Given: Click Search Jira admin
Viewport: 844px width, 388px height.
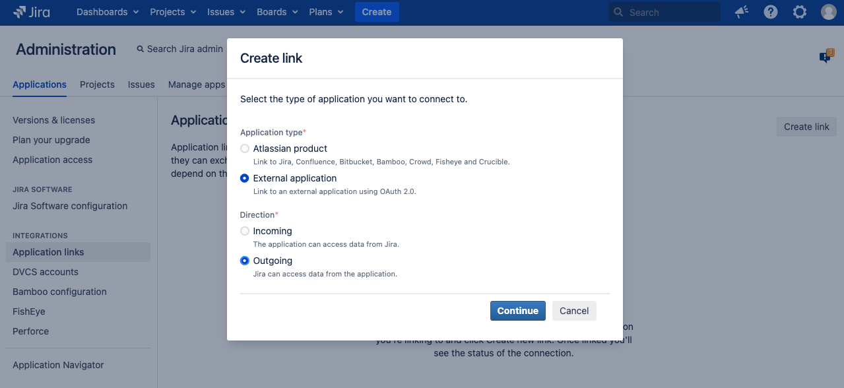Looking at the screenshot, I should tap(179, 49).
